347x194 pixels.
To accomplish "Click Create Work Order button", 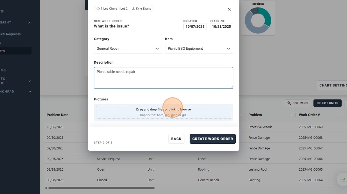I will pos(213,139).
